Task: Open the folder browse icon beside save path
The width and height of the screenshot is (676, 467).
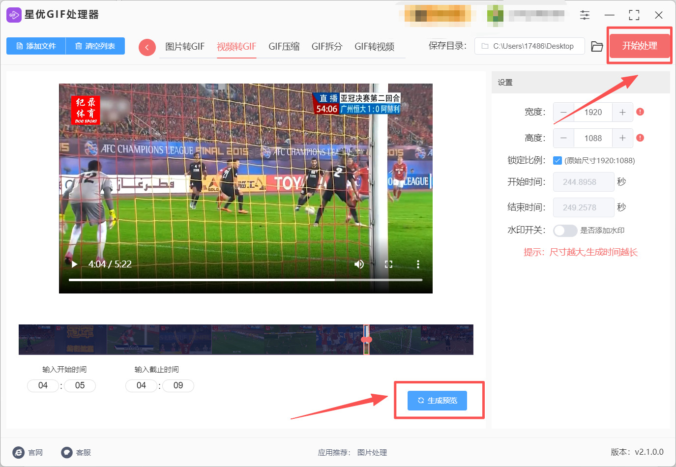Action: [x=597, y=46]
